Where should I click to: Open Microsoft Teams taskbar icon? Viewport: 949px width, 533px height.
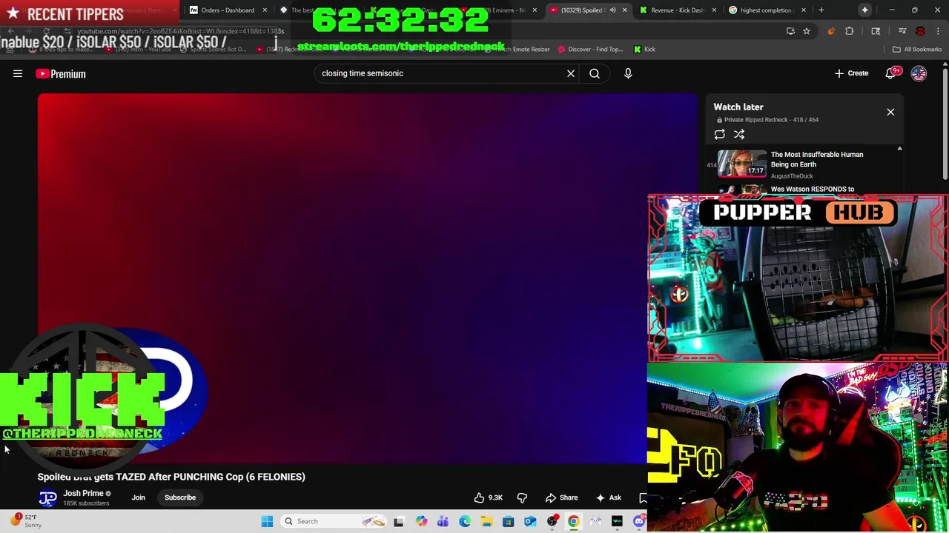(x=443, y=521)
